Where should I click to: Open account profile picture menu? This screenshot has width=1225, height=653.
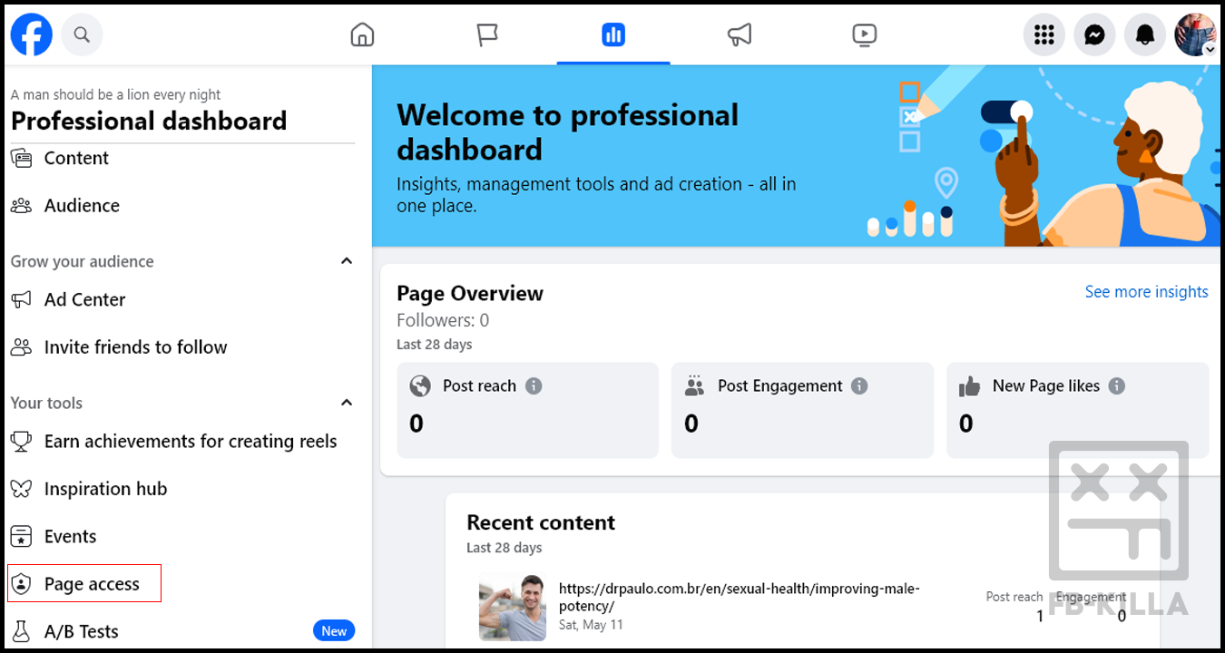point(1195,35)
